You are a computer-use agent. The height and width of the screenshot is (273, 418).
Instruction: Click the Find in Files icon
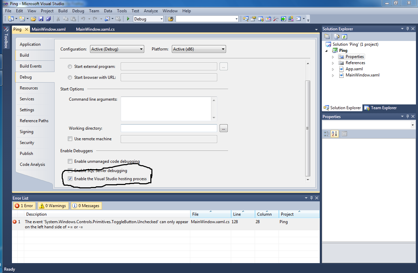coord(171,19)
